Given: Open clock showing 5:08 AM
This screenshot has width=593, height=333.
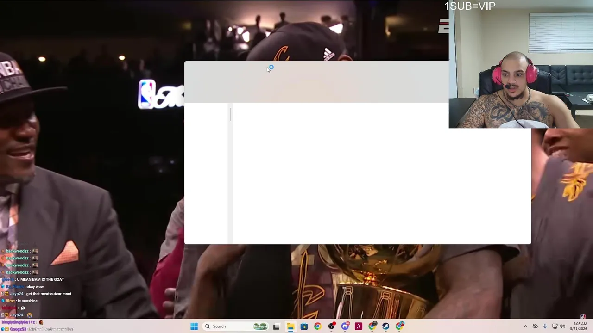Looking at the screenshot, I should click(580, 326).
